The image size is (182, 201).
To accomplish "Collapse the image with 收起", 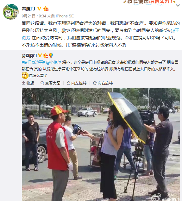I will 28,83.
